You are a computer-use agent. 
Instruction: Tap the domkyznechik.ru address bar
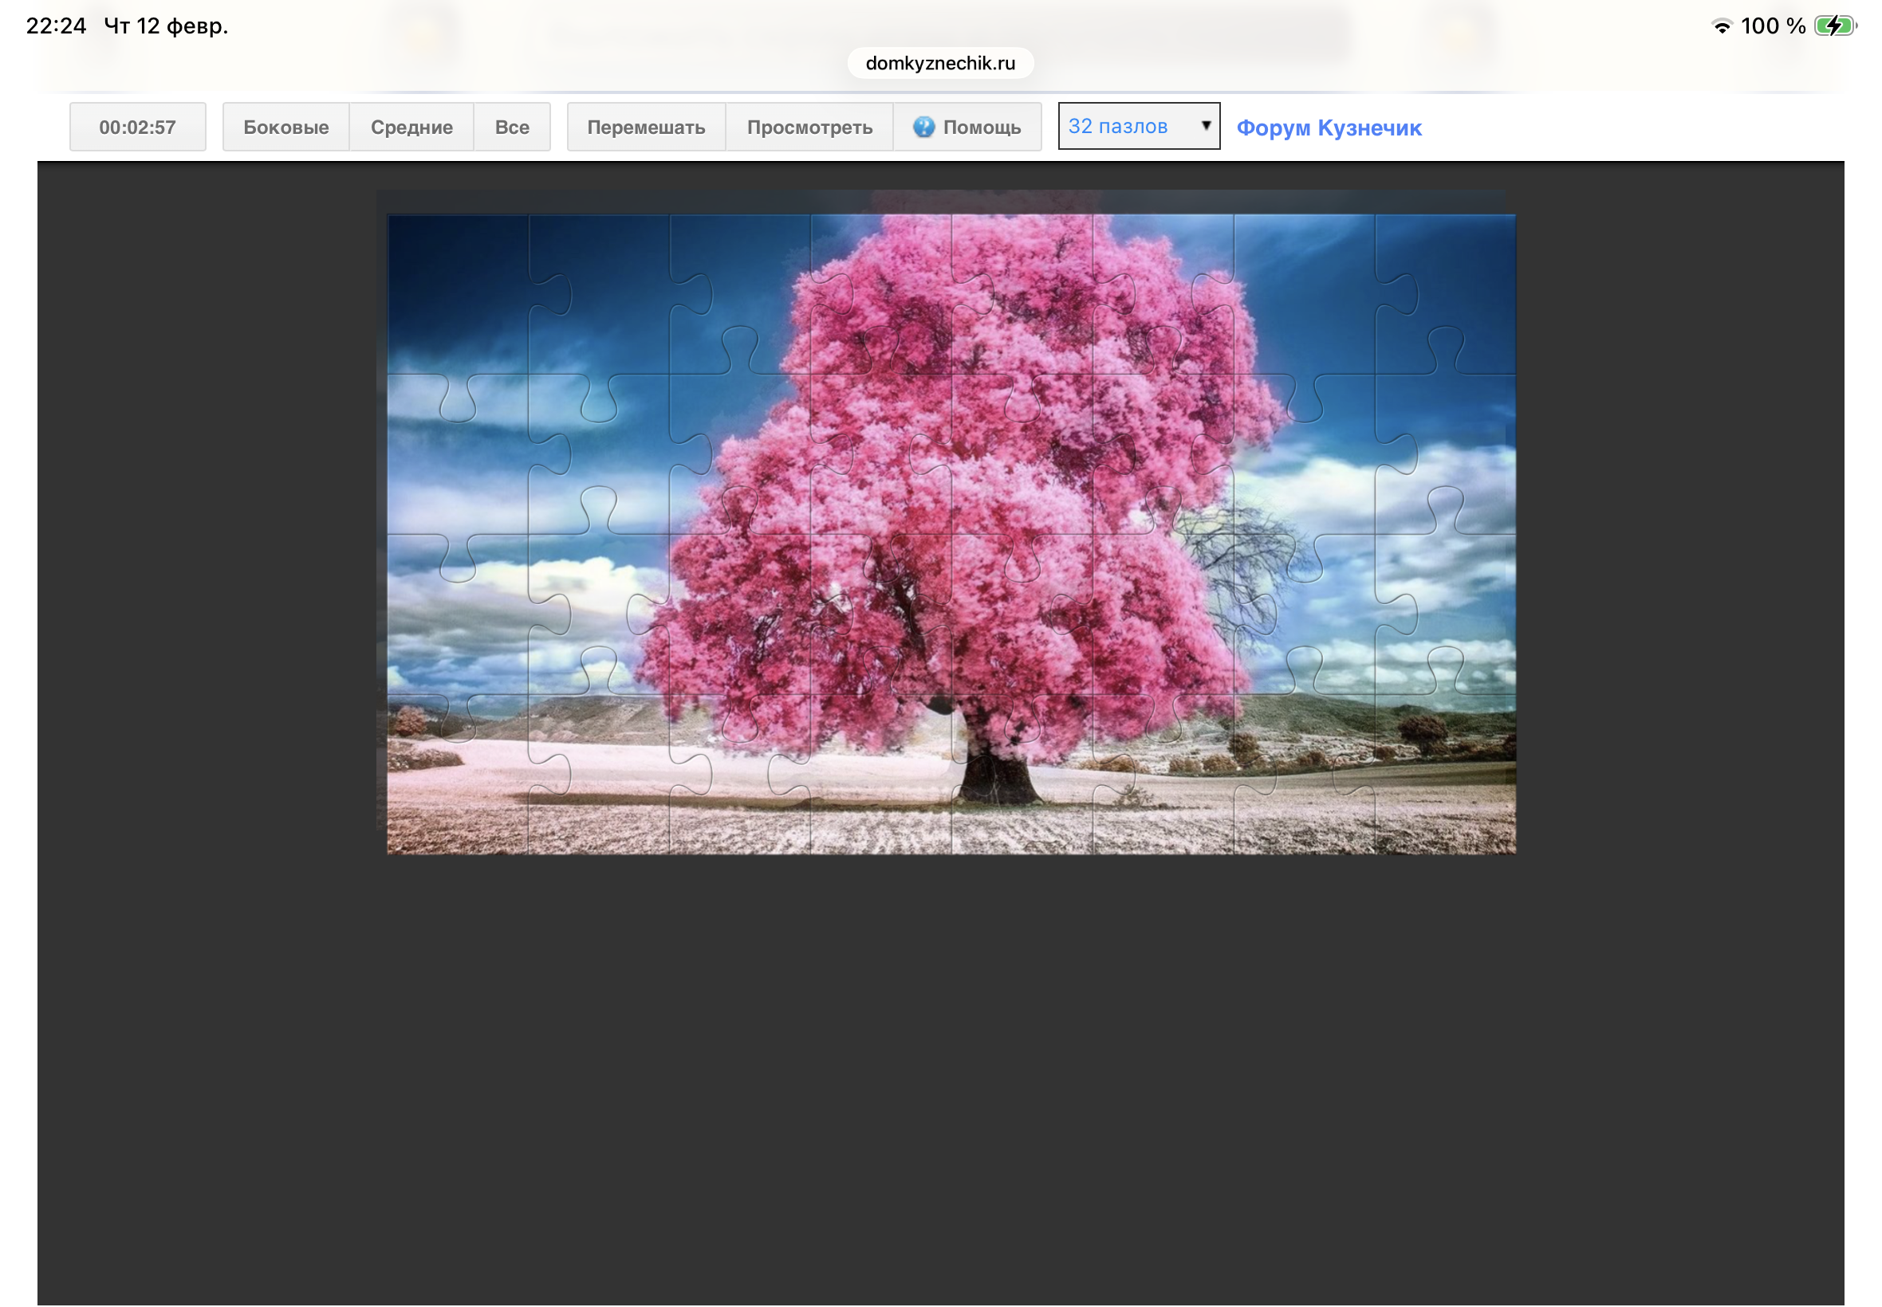click(x=939, y=63)
